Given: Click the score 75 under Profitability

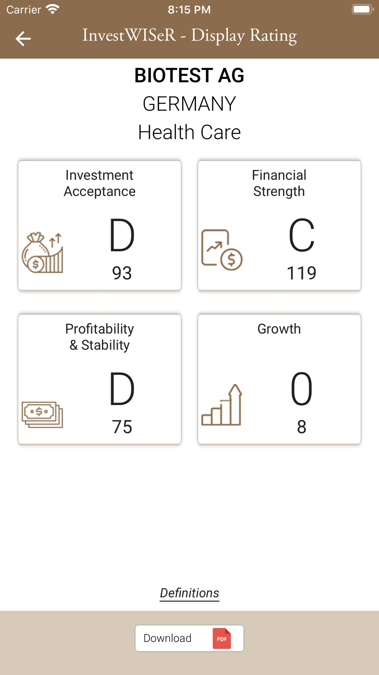Looking at the screenshot, I should (122, 427).
